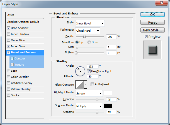Click the Depth slider handle

click(x=84, y=37)
